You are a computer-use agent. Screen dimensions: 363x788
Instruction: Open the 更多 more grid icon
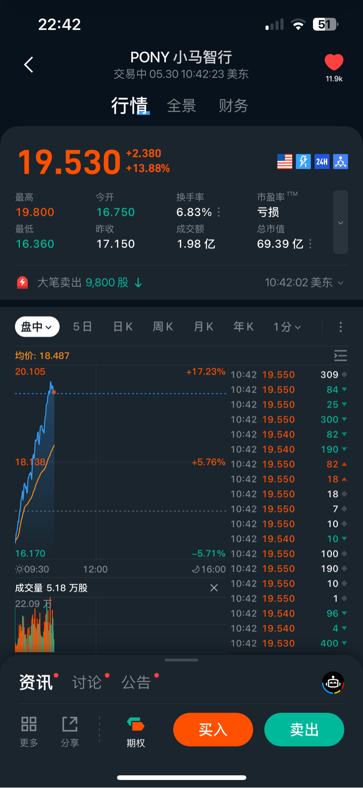pos(29,732)
